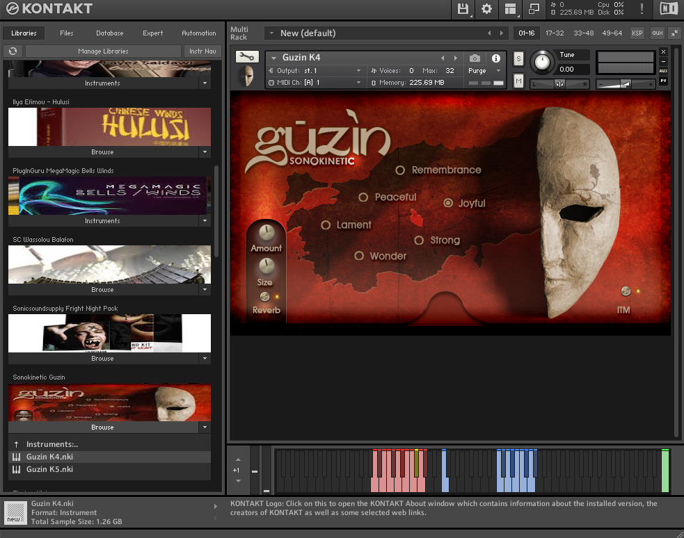Expand MegaMagic Bells Winds library dropdown arrow
This screenshot has height=538, width=684.
click(x=205, y=221)
